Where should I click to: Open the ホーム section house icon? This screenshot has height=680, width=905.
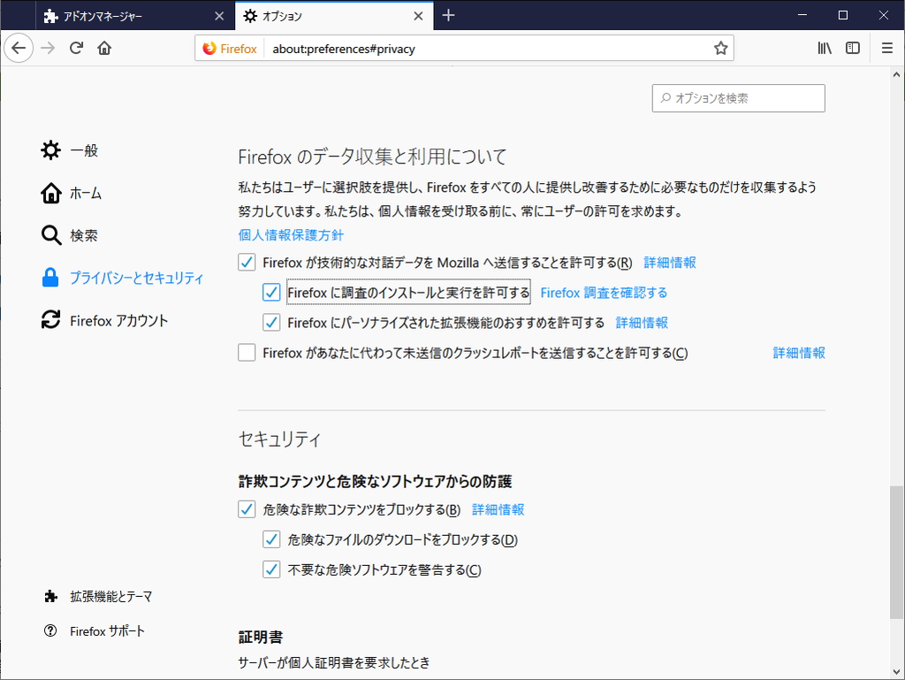point(50,193)
